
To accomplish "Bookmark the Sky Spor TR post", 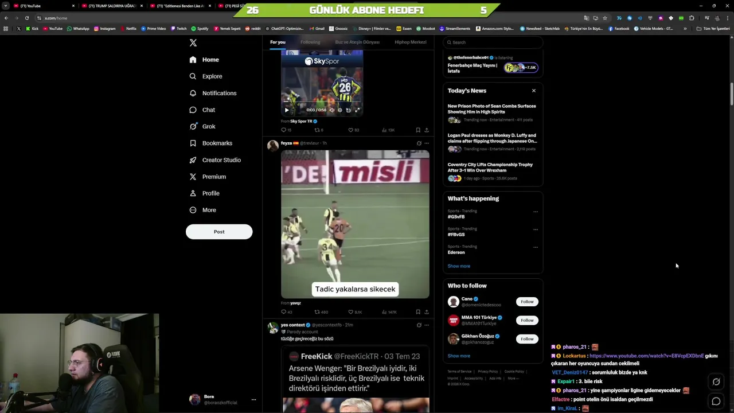I will (x=418, y=130).
